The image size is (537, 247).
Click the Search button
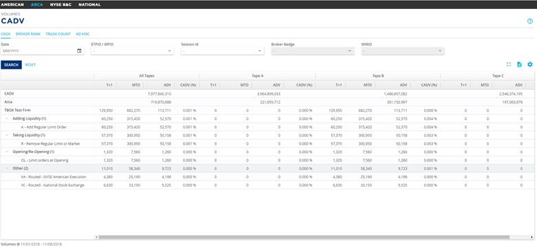11,64
